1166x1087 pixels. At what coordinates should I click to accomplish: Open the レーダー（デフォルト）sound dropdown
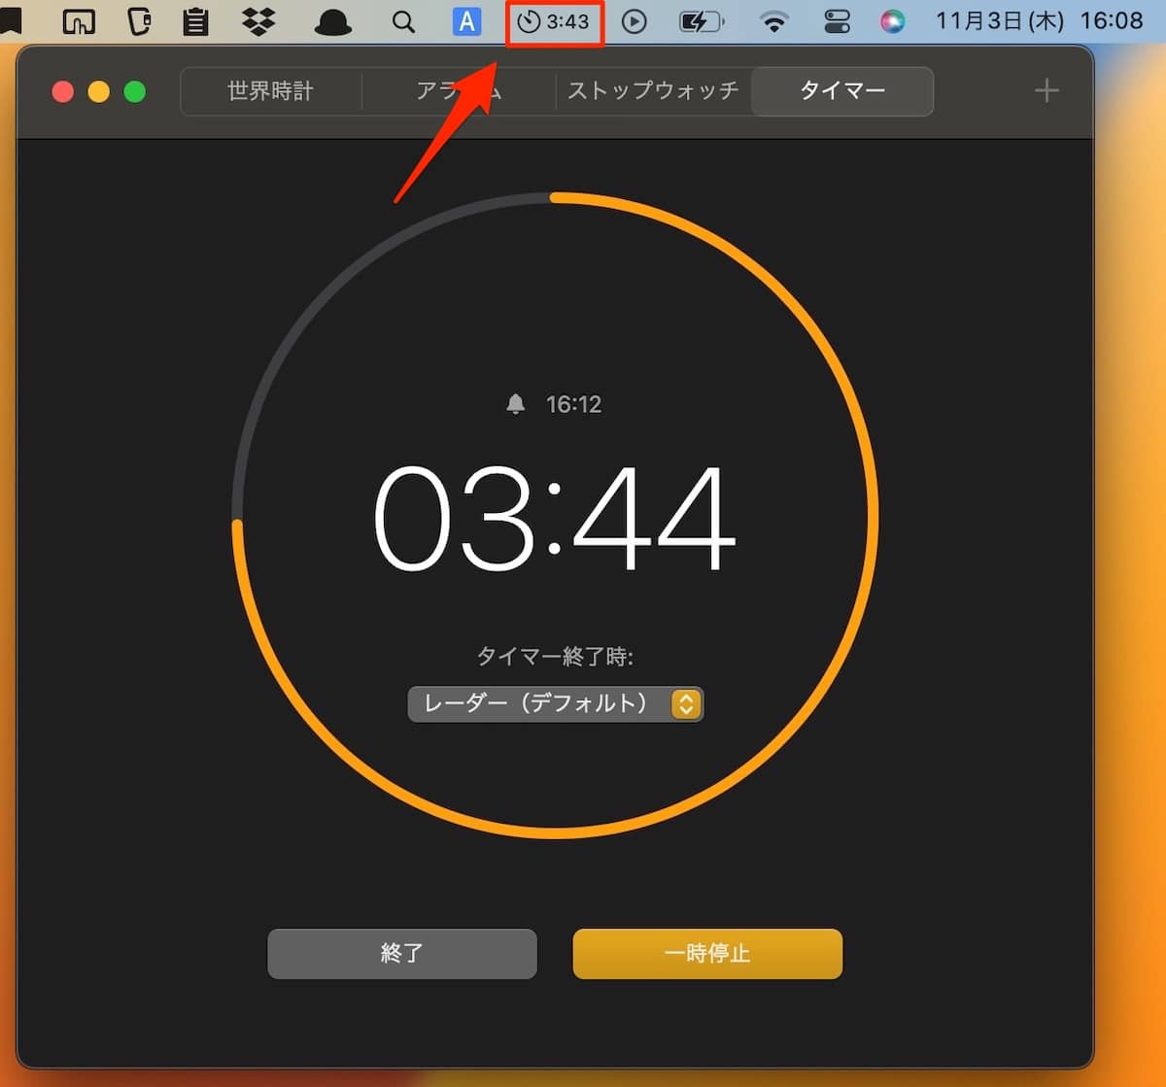[556, 703]
